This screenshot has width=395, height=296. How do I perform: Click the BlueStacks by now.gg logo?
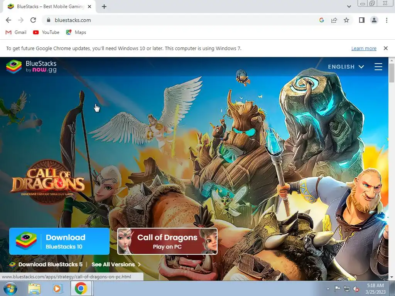(31, 67)
